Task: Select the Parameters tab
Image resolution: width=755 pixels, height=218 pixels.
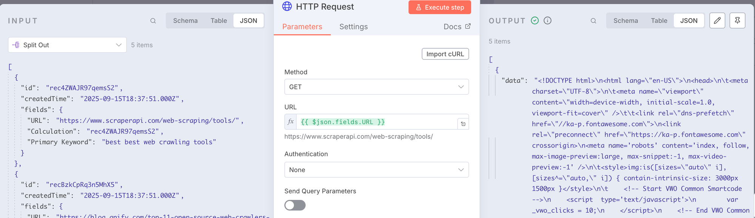Action: coord(302,27)
